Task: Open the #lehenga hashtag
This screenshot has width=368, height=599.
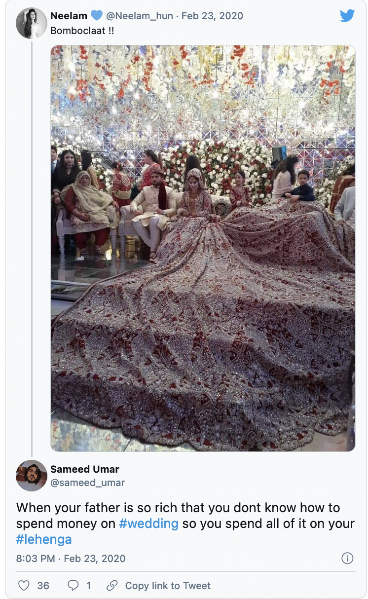Action: point(44,539)
